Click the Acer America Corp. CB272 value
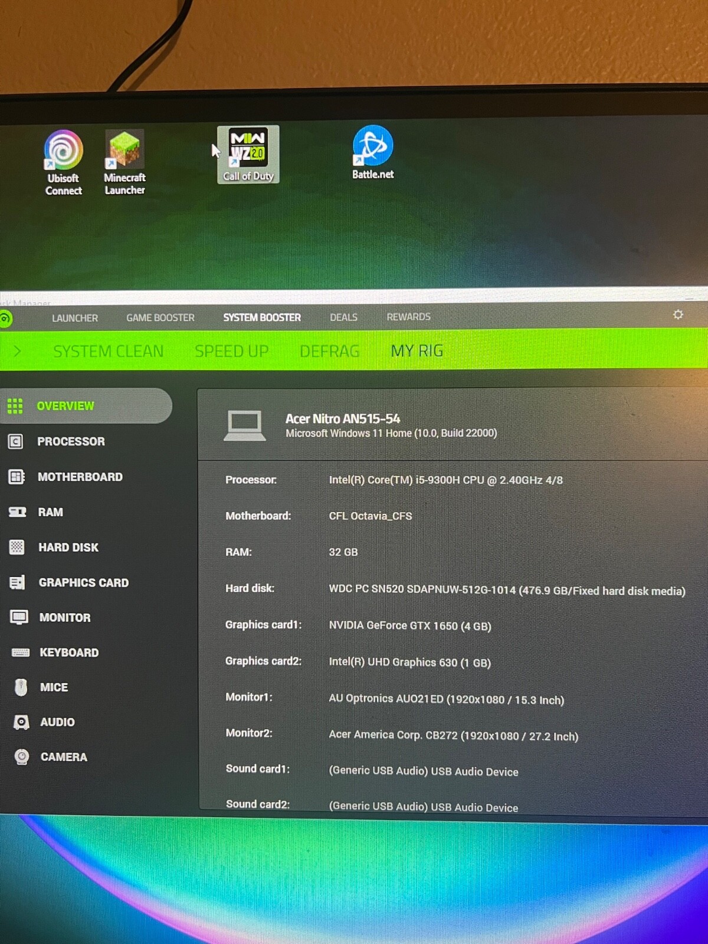 453,735
